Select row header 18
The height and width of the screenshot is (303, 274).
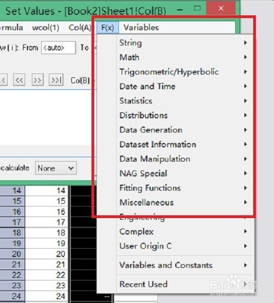tap(13, 233)
